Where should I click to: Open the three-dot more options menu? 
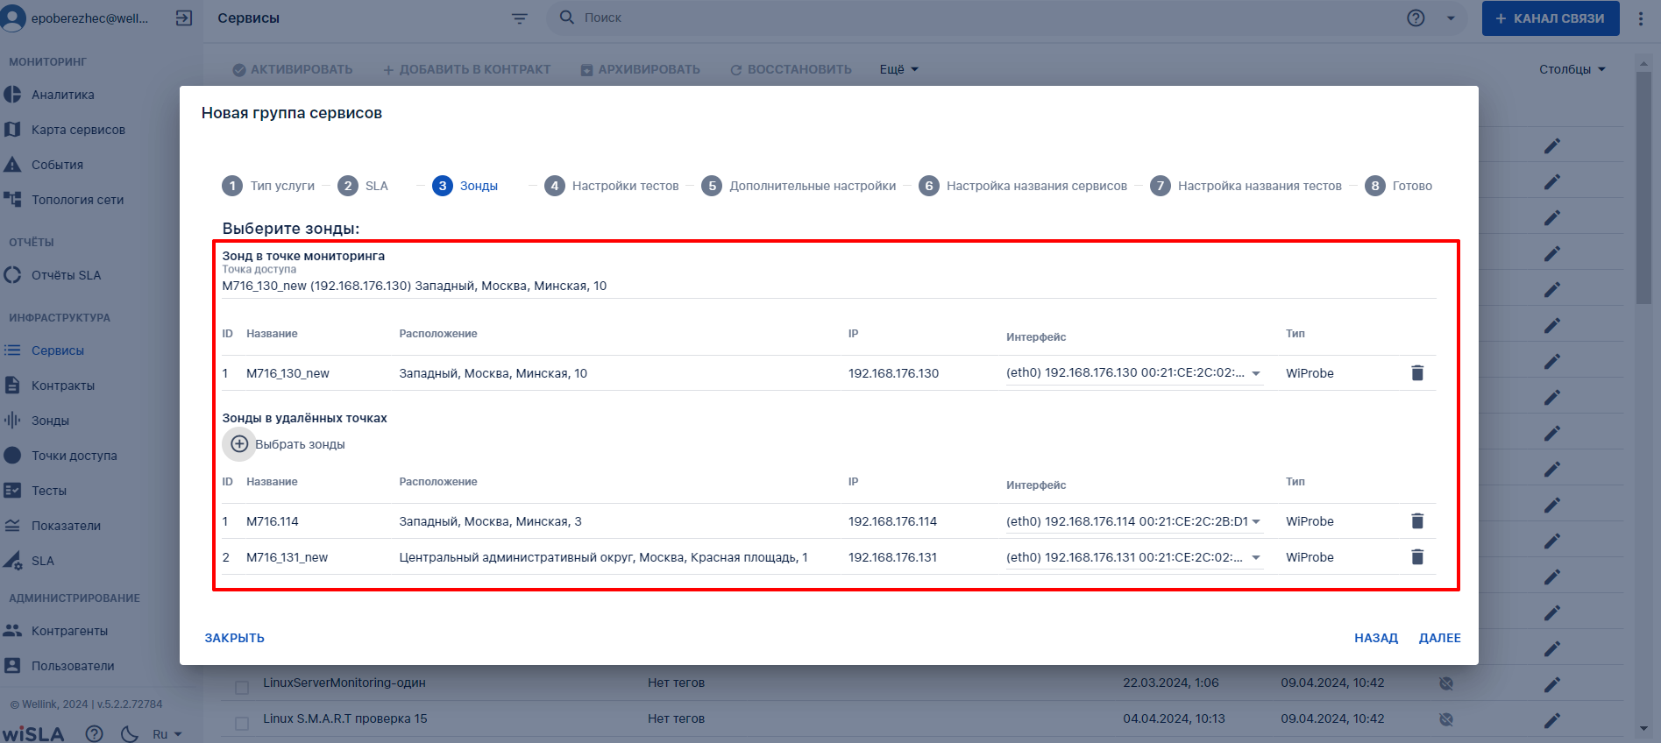[1641, 18]
